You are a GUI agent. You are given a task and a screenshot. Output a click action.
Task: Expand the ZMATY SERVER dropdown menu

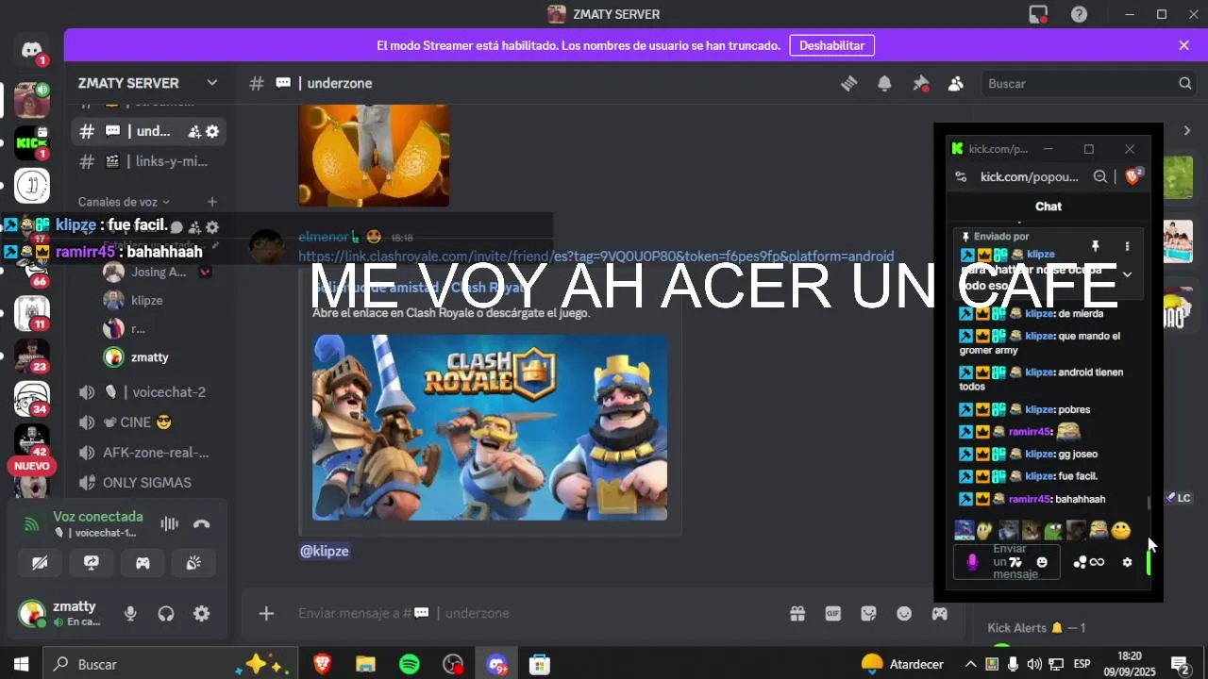(211, 83)
